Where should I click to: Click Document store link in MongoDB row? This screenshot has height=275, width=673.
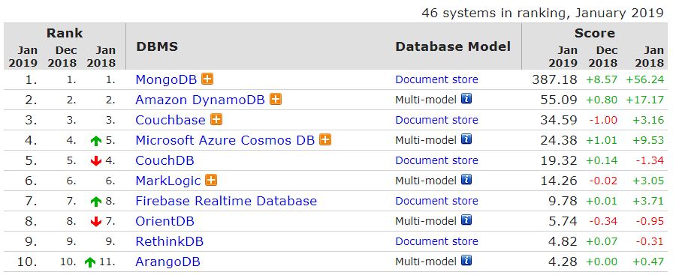coord(436,79)
